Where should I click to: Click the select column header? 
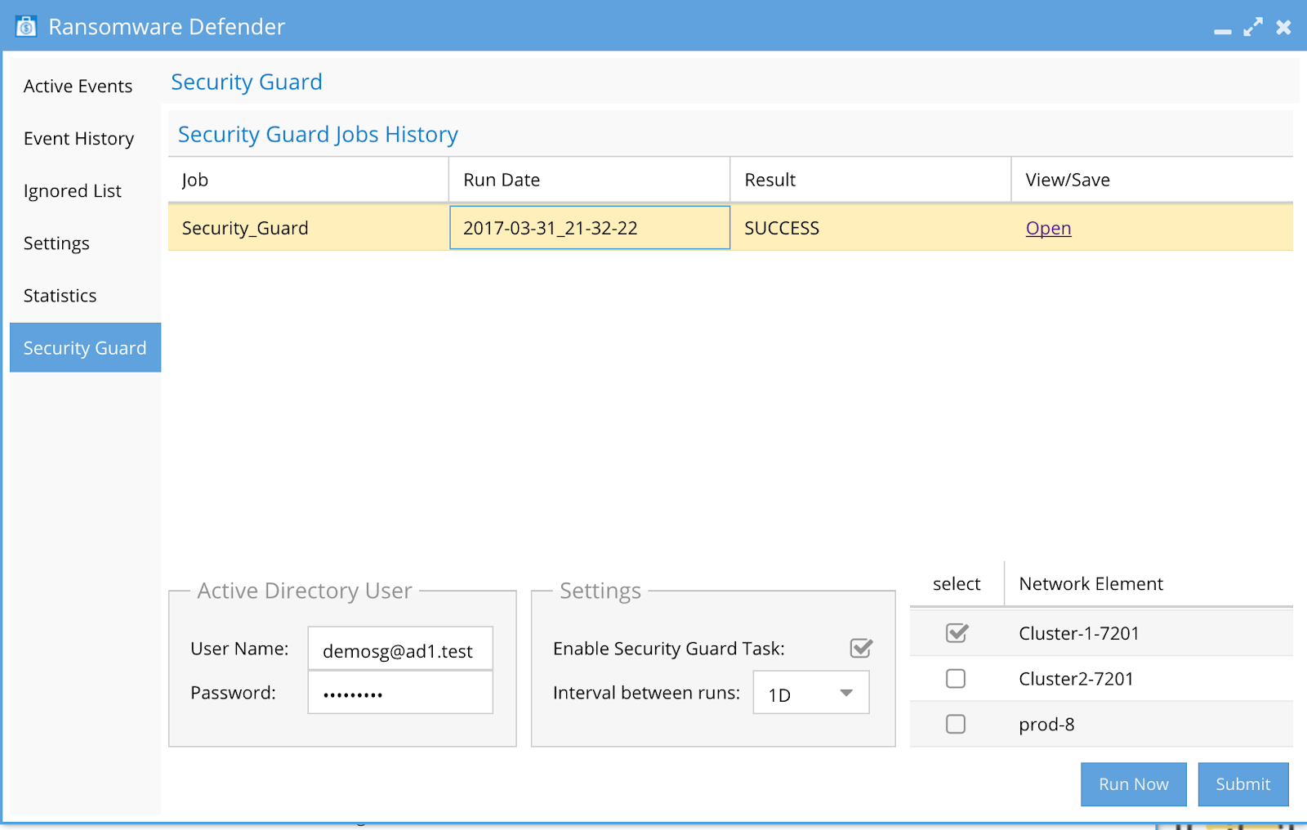957,583
